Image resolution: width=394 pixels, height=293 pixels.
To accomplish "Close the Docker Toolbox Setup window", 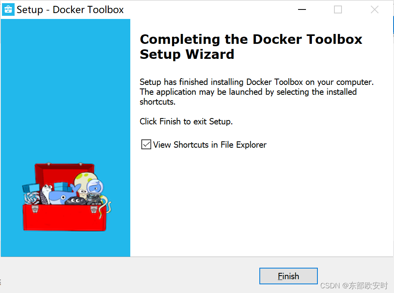I will [x=374, y=9].
